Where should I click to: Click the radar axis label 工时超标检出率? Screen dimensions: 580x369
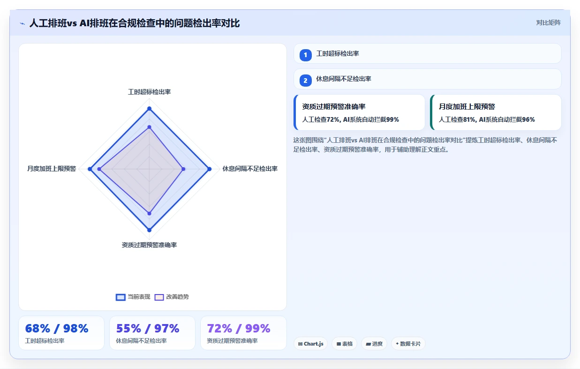149,92
